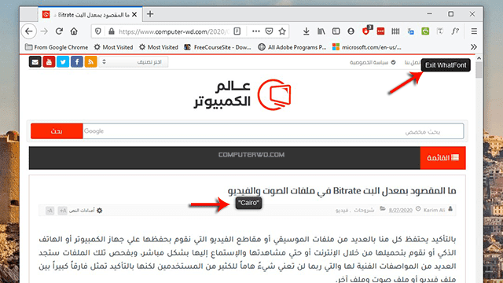The height and width of the screenshot is (283, 503).
Task: Open From Google Chrome bookmarks folder
Action: [x=57, y=47]
